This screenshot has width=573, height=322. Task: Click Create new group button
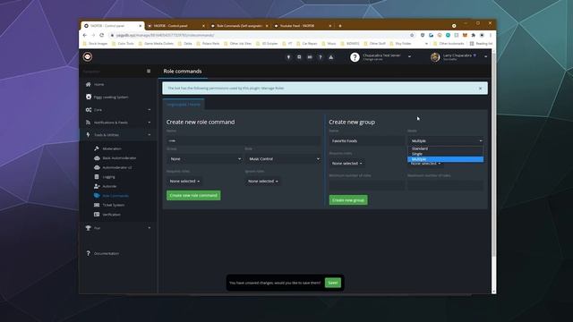point(348,200)
